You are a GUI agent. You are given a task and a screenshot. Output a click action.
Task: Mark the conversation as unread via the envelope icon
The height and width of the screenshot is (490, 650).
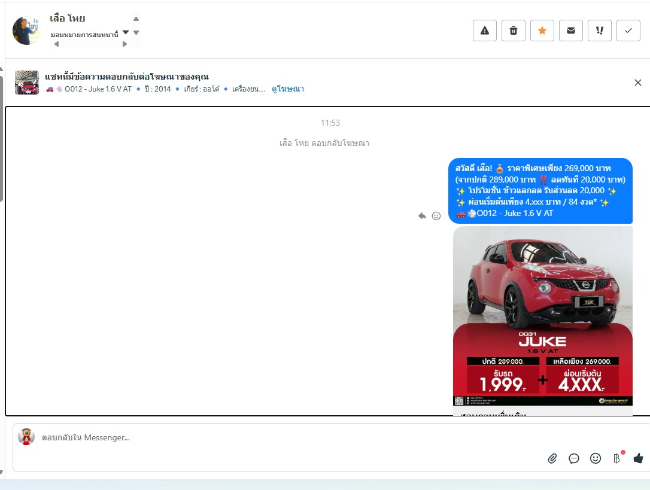[x=571, y=31]
